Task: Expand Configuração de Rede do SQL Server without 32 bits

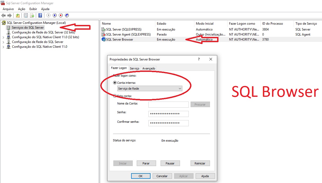Action: [3, 42]
